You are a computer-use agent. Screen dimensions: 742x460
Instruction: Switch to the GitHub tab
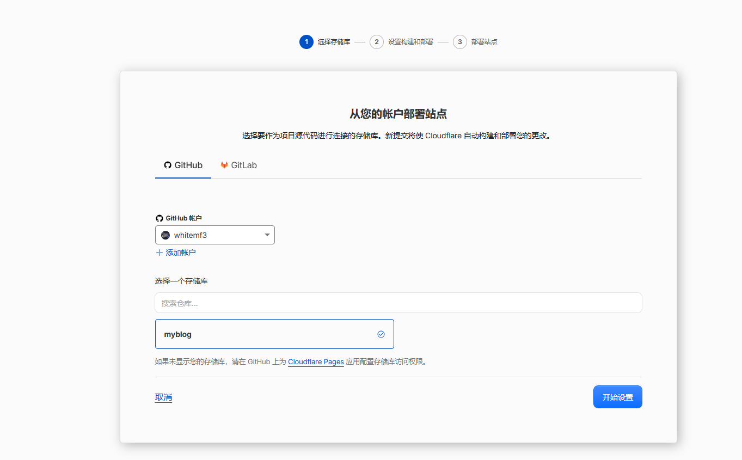tap(183, 165)
